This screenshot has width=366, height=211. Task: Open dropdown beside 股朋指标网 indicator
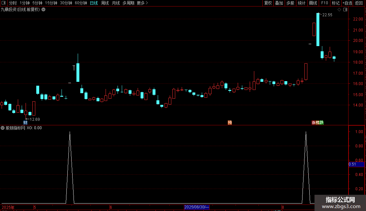click(3, 128)
